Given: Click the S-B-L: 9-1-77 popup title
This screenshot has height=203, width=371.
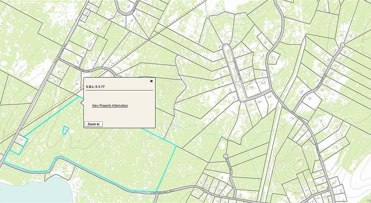Looking at the screenshot, I should point(95,87).
